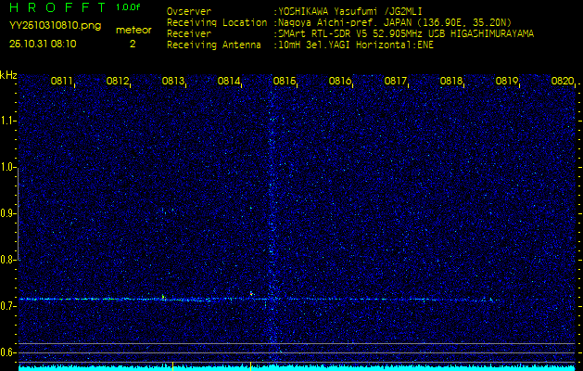Click the kHz axis unit label

point(8,74)
